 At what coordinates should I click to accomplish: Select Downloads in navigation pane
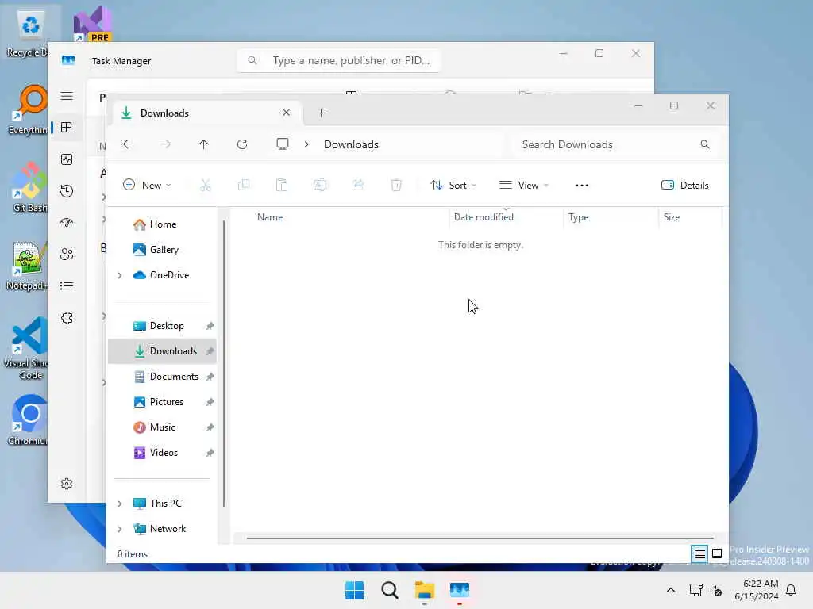pyautogui.click(x=162, y=351)
